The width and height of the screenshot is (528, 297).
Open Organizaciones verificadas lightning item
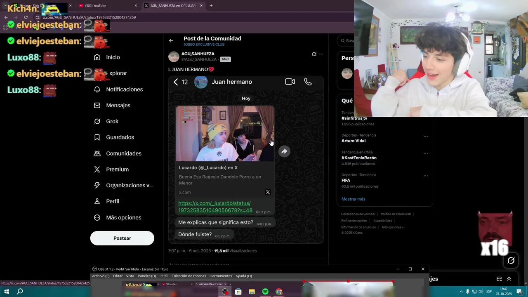pyautogui.click(x=123, y=186)
